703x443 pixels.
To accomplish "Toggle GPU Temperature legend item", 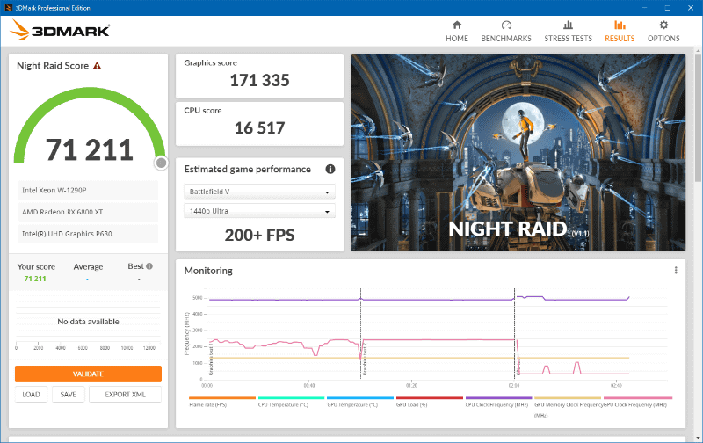I will point(360,402).
